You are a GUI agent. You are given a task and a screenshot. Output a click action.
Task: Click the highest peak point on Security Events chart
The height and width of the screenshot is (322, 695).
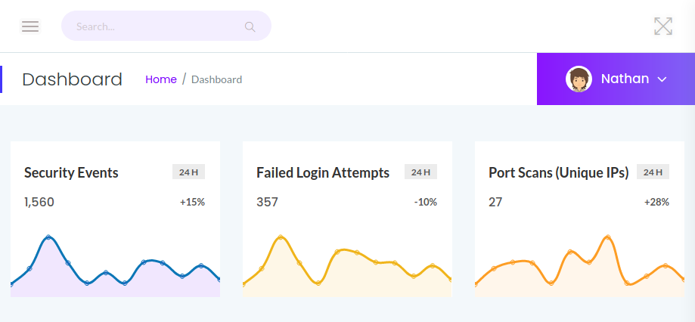tap(48, 237)
